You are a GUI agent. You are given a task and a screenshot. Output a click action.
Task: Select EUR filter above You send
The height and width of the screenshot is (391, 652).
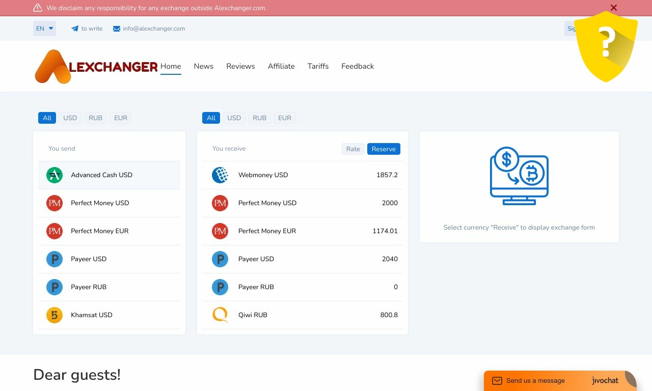(121, 118)
